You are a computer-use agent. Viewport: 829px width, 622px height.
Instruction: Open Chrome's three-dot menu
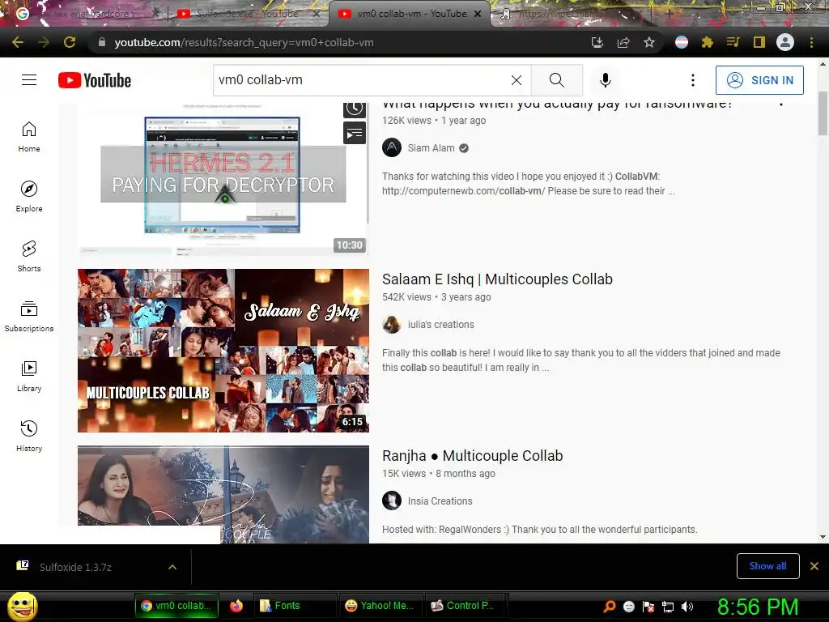tap(811, 42)
